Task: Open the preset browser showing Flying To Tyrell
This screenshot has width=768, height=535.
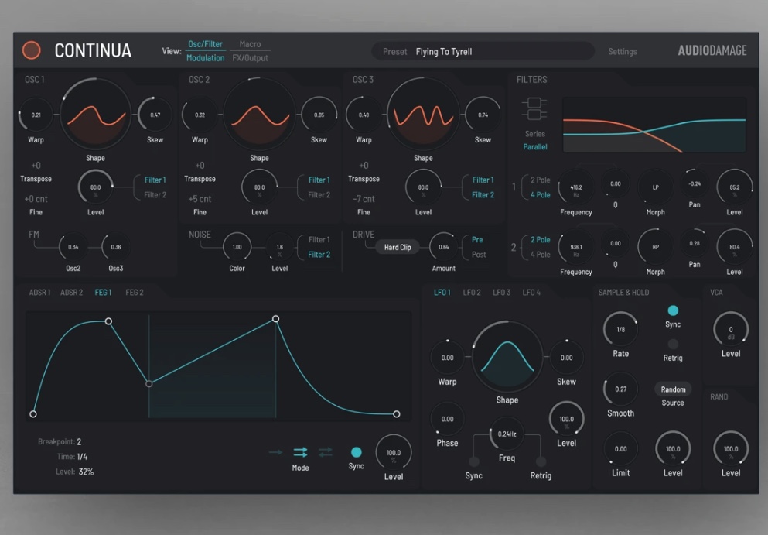Action: [483, 52]
